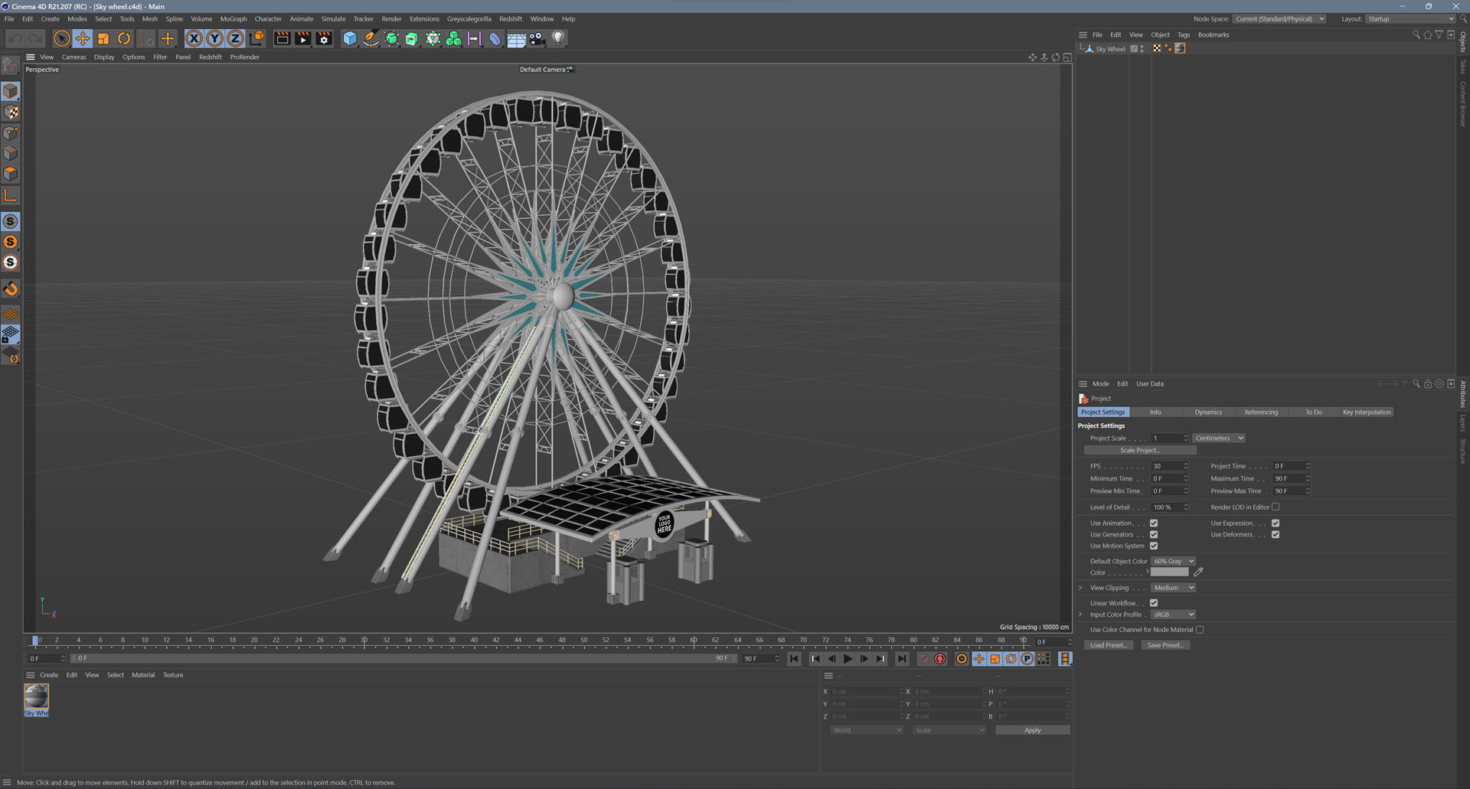Activate the Scale tool
The image size is (1470, 789).
tap(103, 38)
